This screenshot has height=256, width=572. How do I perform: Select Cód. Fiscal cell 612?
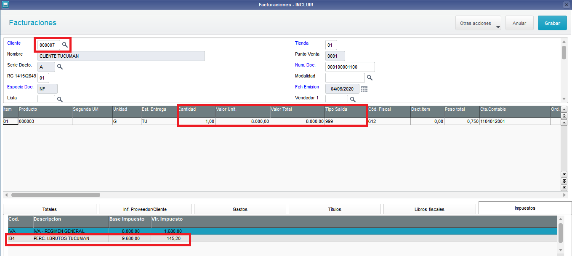coord(389,121)
